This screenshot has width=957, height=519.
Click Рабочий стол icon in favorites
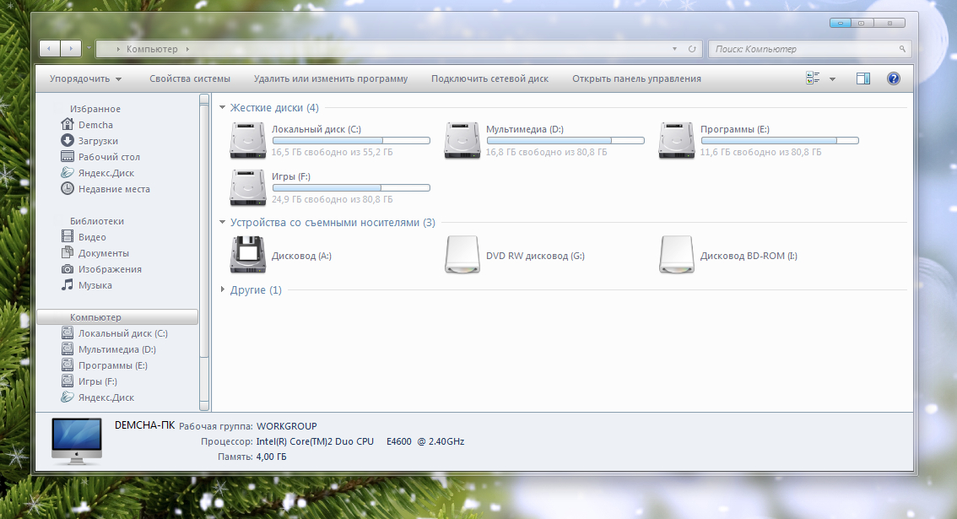[68, 156]
